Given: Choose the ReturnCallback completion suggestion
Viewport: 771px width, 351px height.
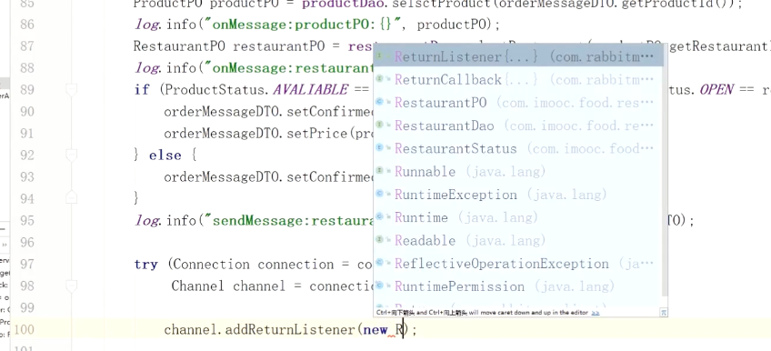Looking at the screenshot, I should [518, 80].
